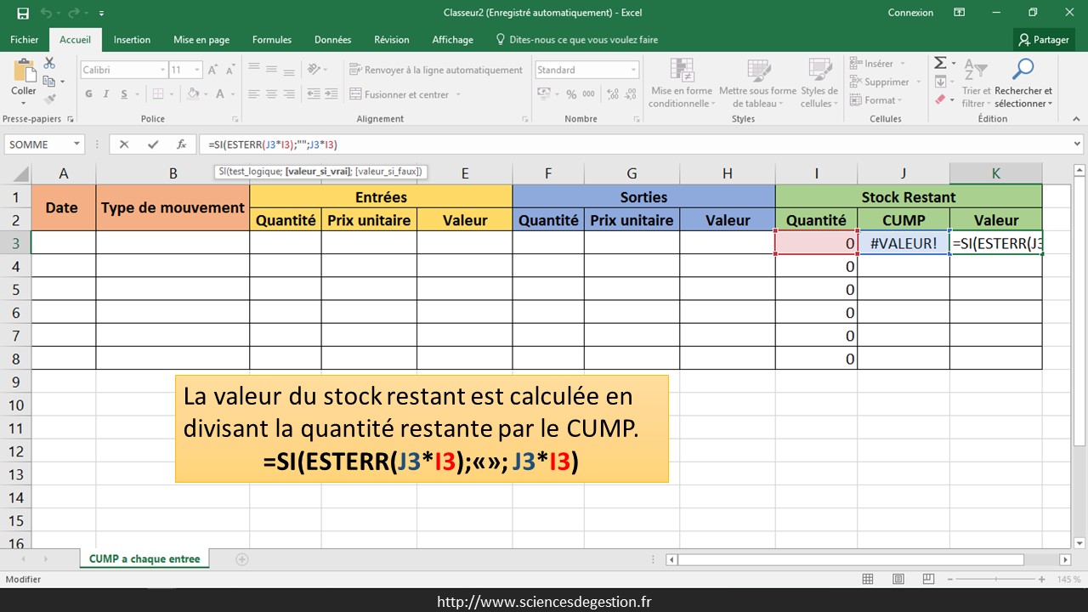1088x612 pixels.
Task: Open Rechercher et sélectionner magnifier
Action: click(1023, 70)
